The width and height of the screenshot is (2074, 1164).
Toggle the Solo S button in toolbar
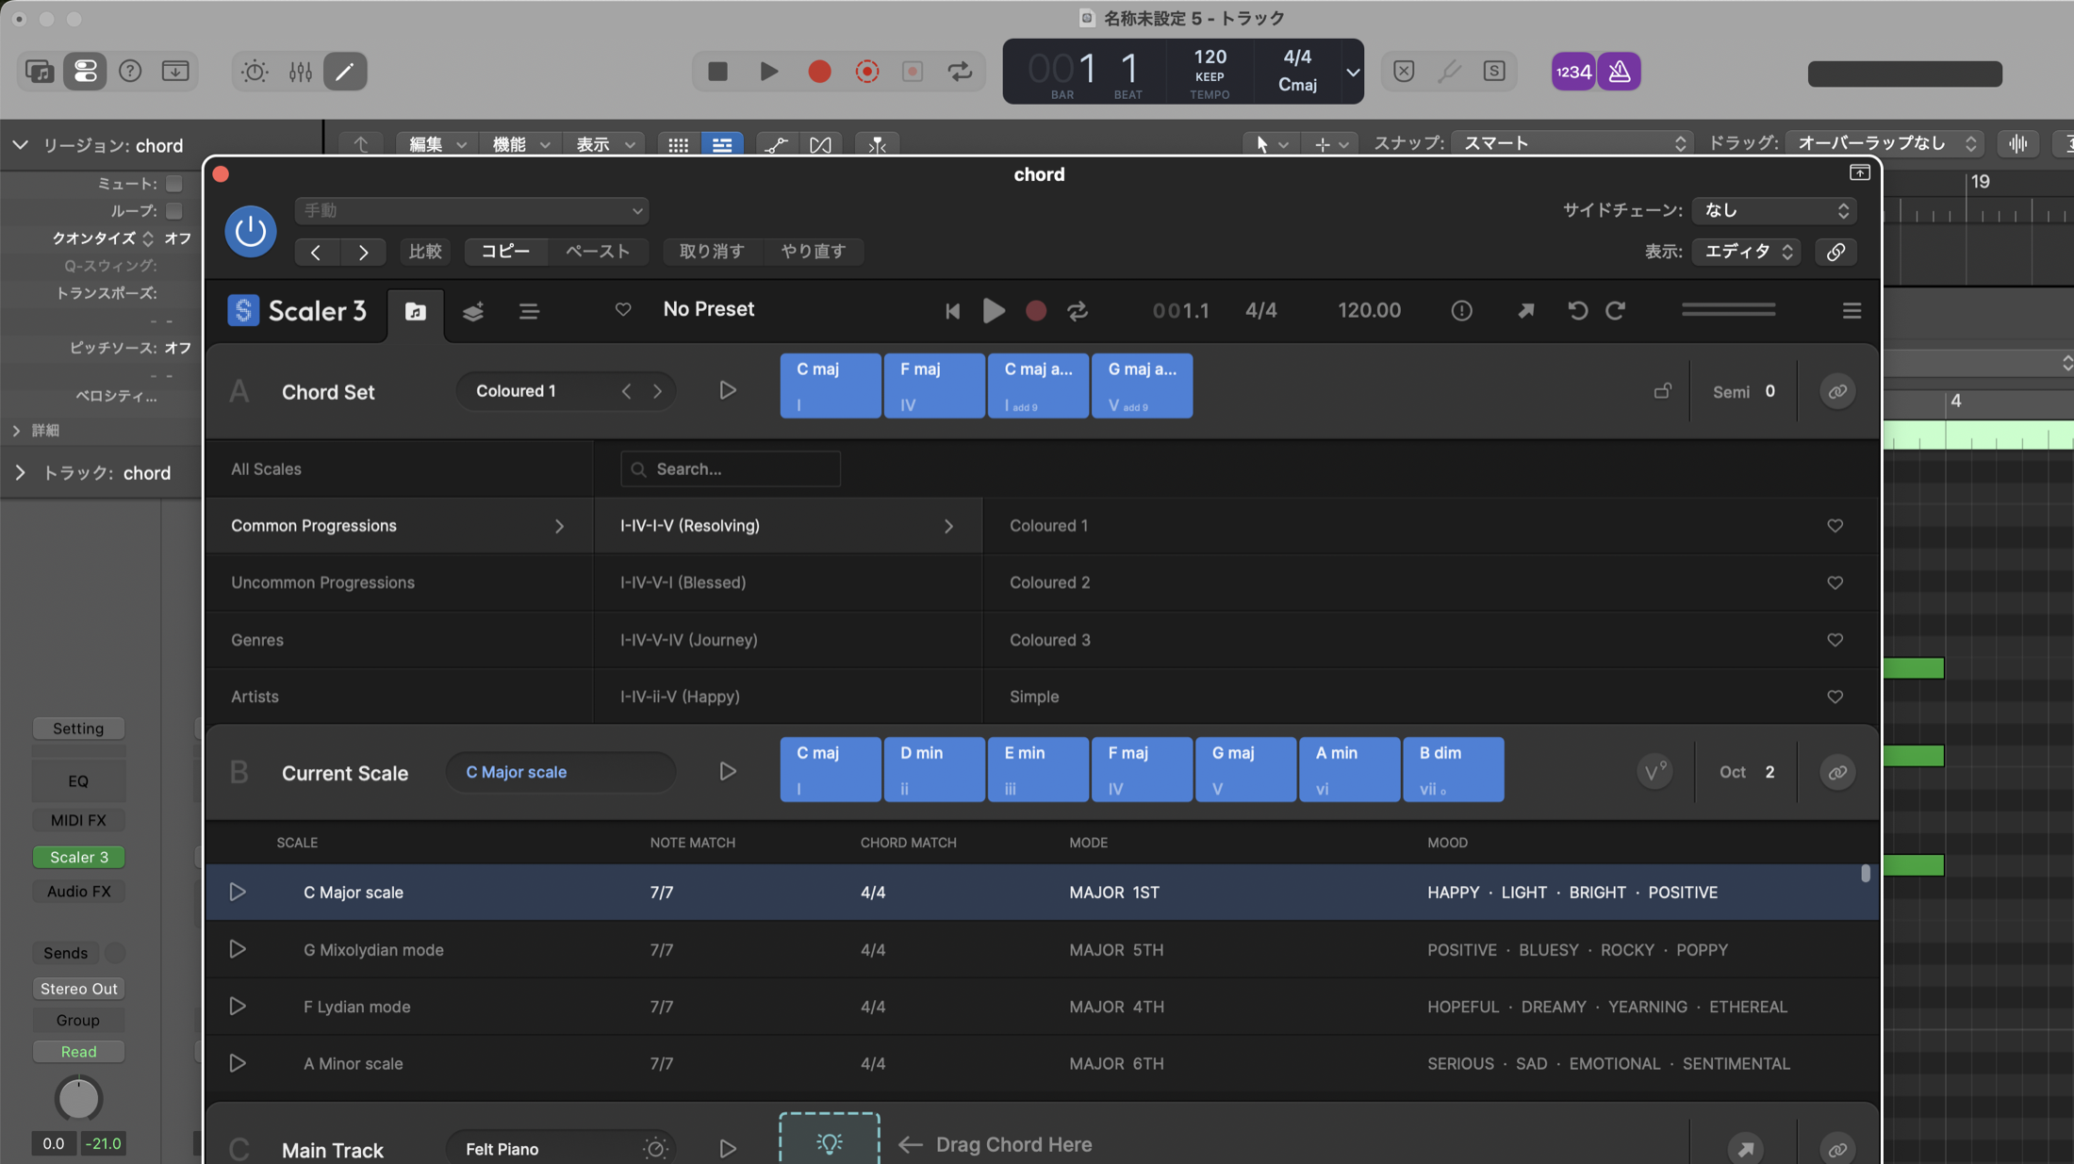pyautogui.click(x=1494, y=72)
